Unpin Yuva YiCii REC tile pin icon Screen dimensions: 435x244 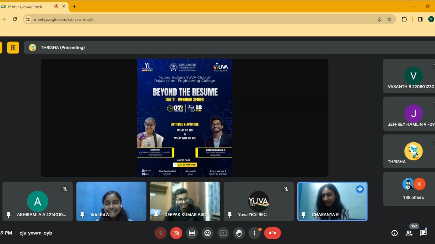pos(230,215)
